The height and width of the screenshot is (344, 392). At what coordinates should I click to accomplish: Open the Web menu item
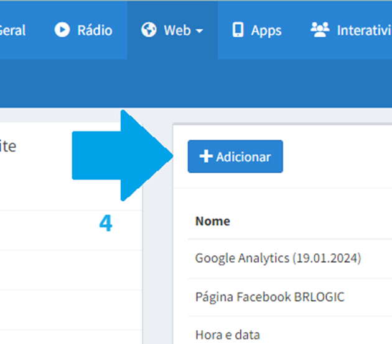click(x=172, y=30)
